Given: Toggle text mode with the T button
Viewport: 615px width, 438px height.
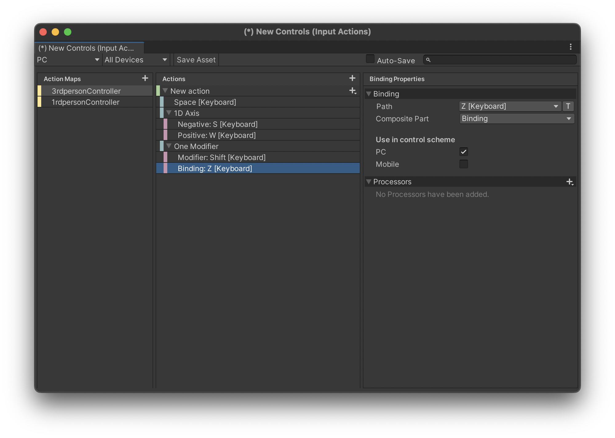Looking at the screenshot, I should point(568,106).
